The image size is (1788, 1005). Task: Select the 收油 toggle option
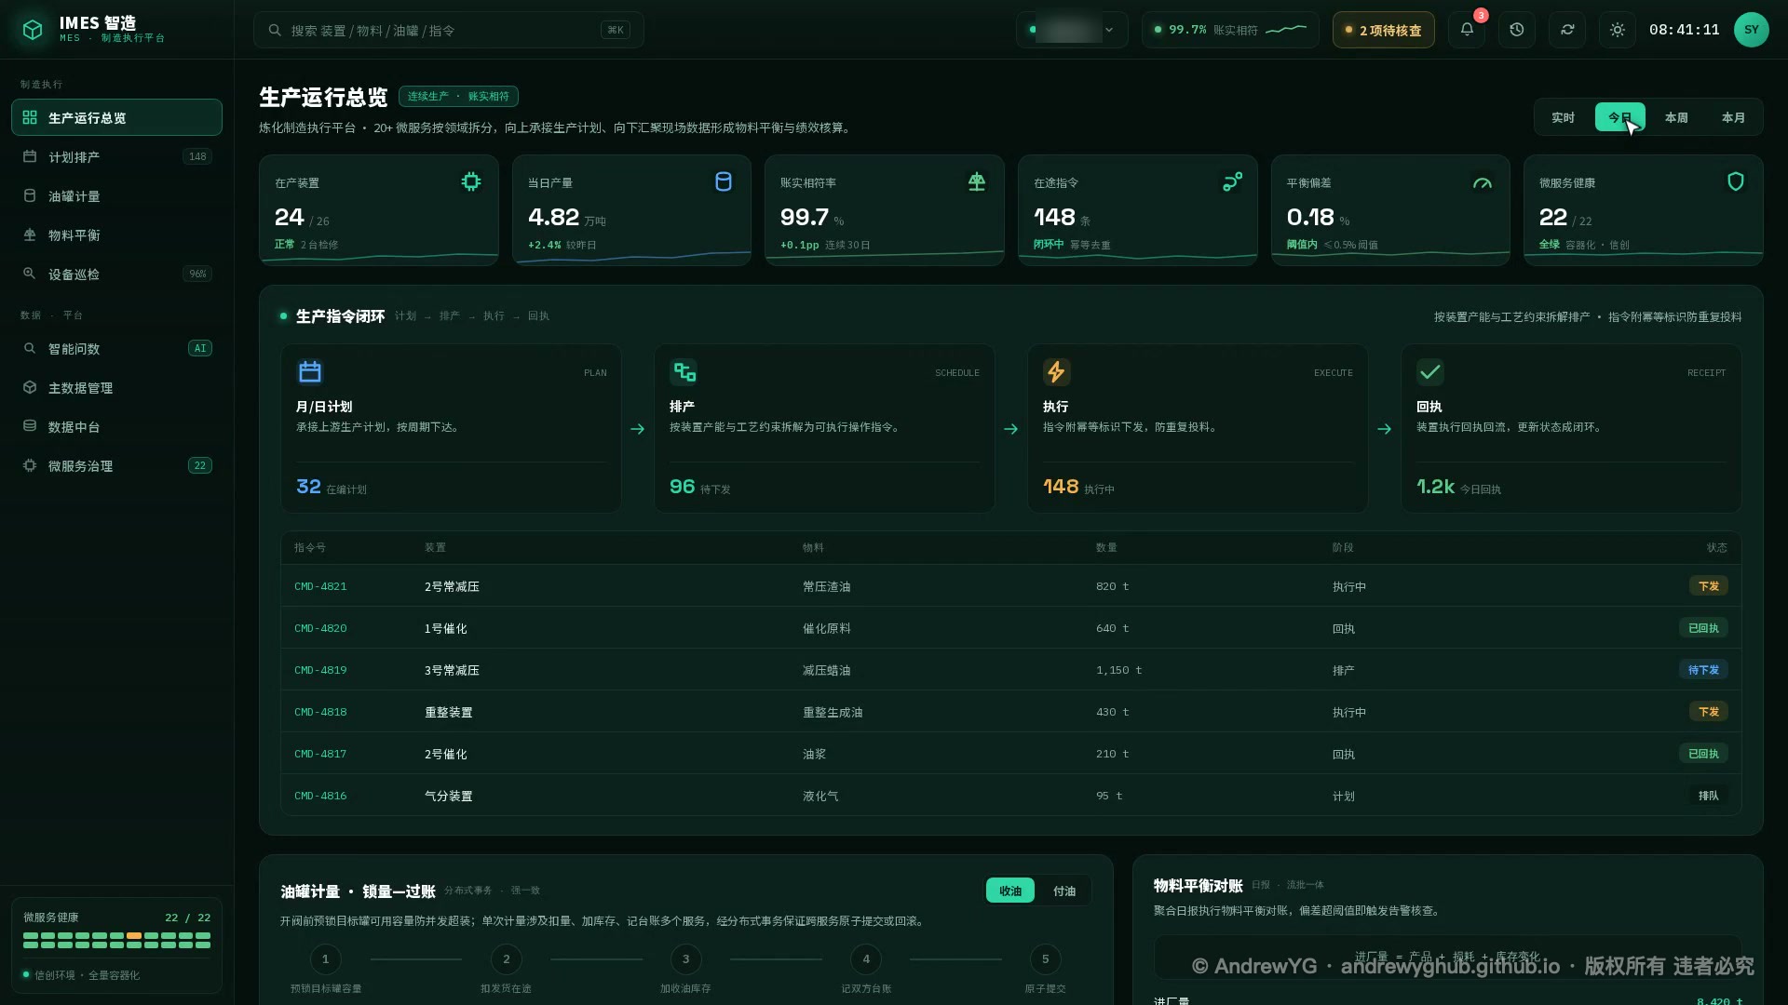pyautogui.click(x=1010, y=891)
